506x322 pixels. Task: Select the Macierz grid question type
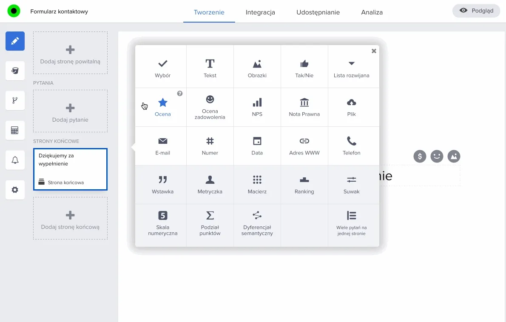257,185
